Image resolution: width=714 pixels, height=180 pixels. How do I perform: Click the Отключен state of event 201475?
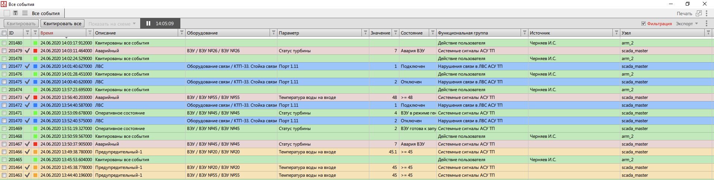click(411, 82)
